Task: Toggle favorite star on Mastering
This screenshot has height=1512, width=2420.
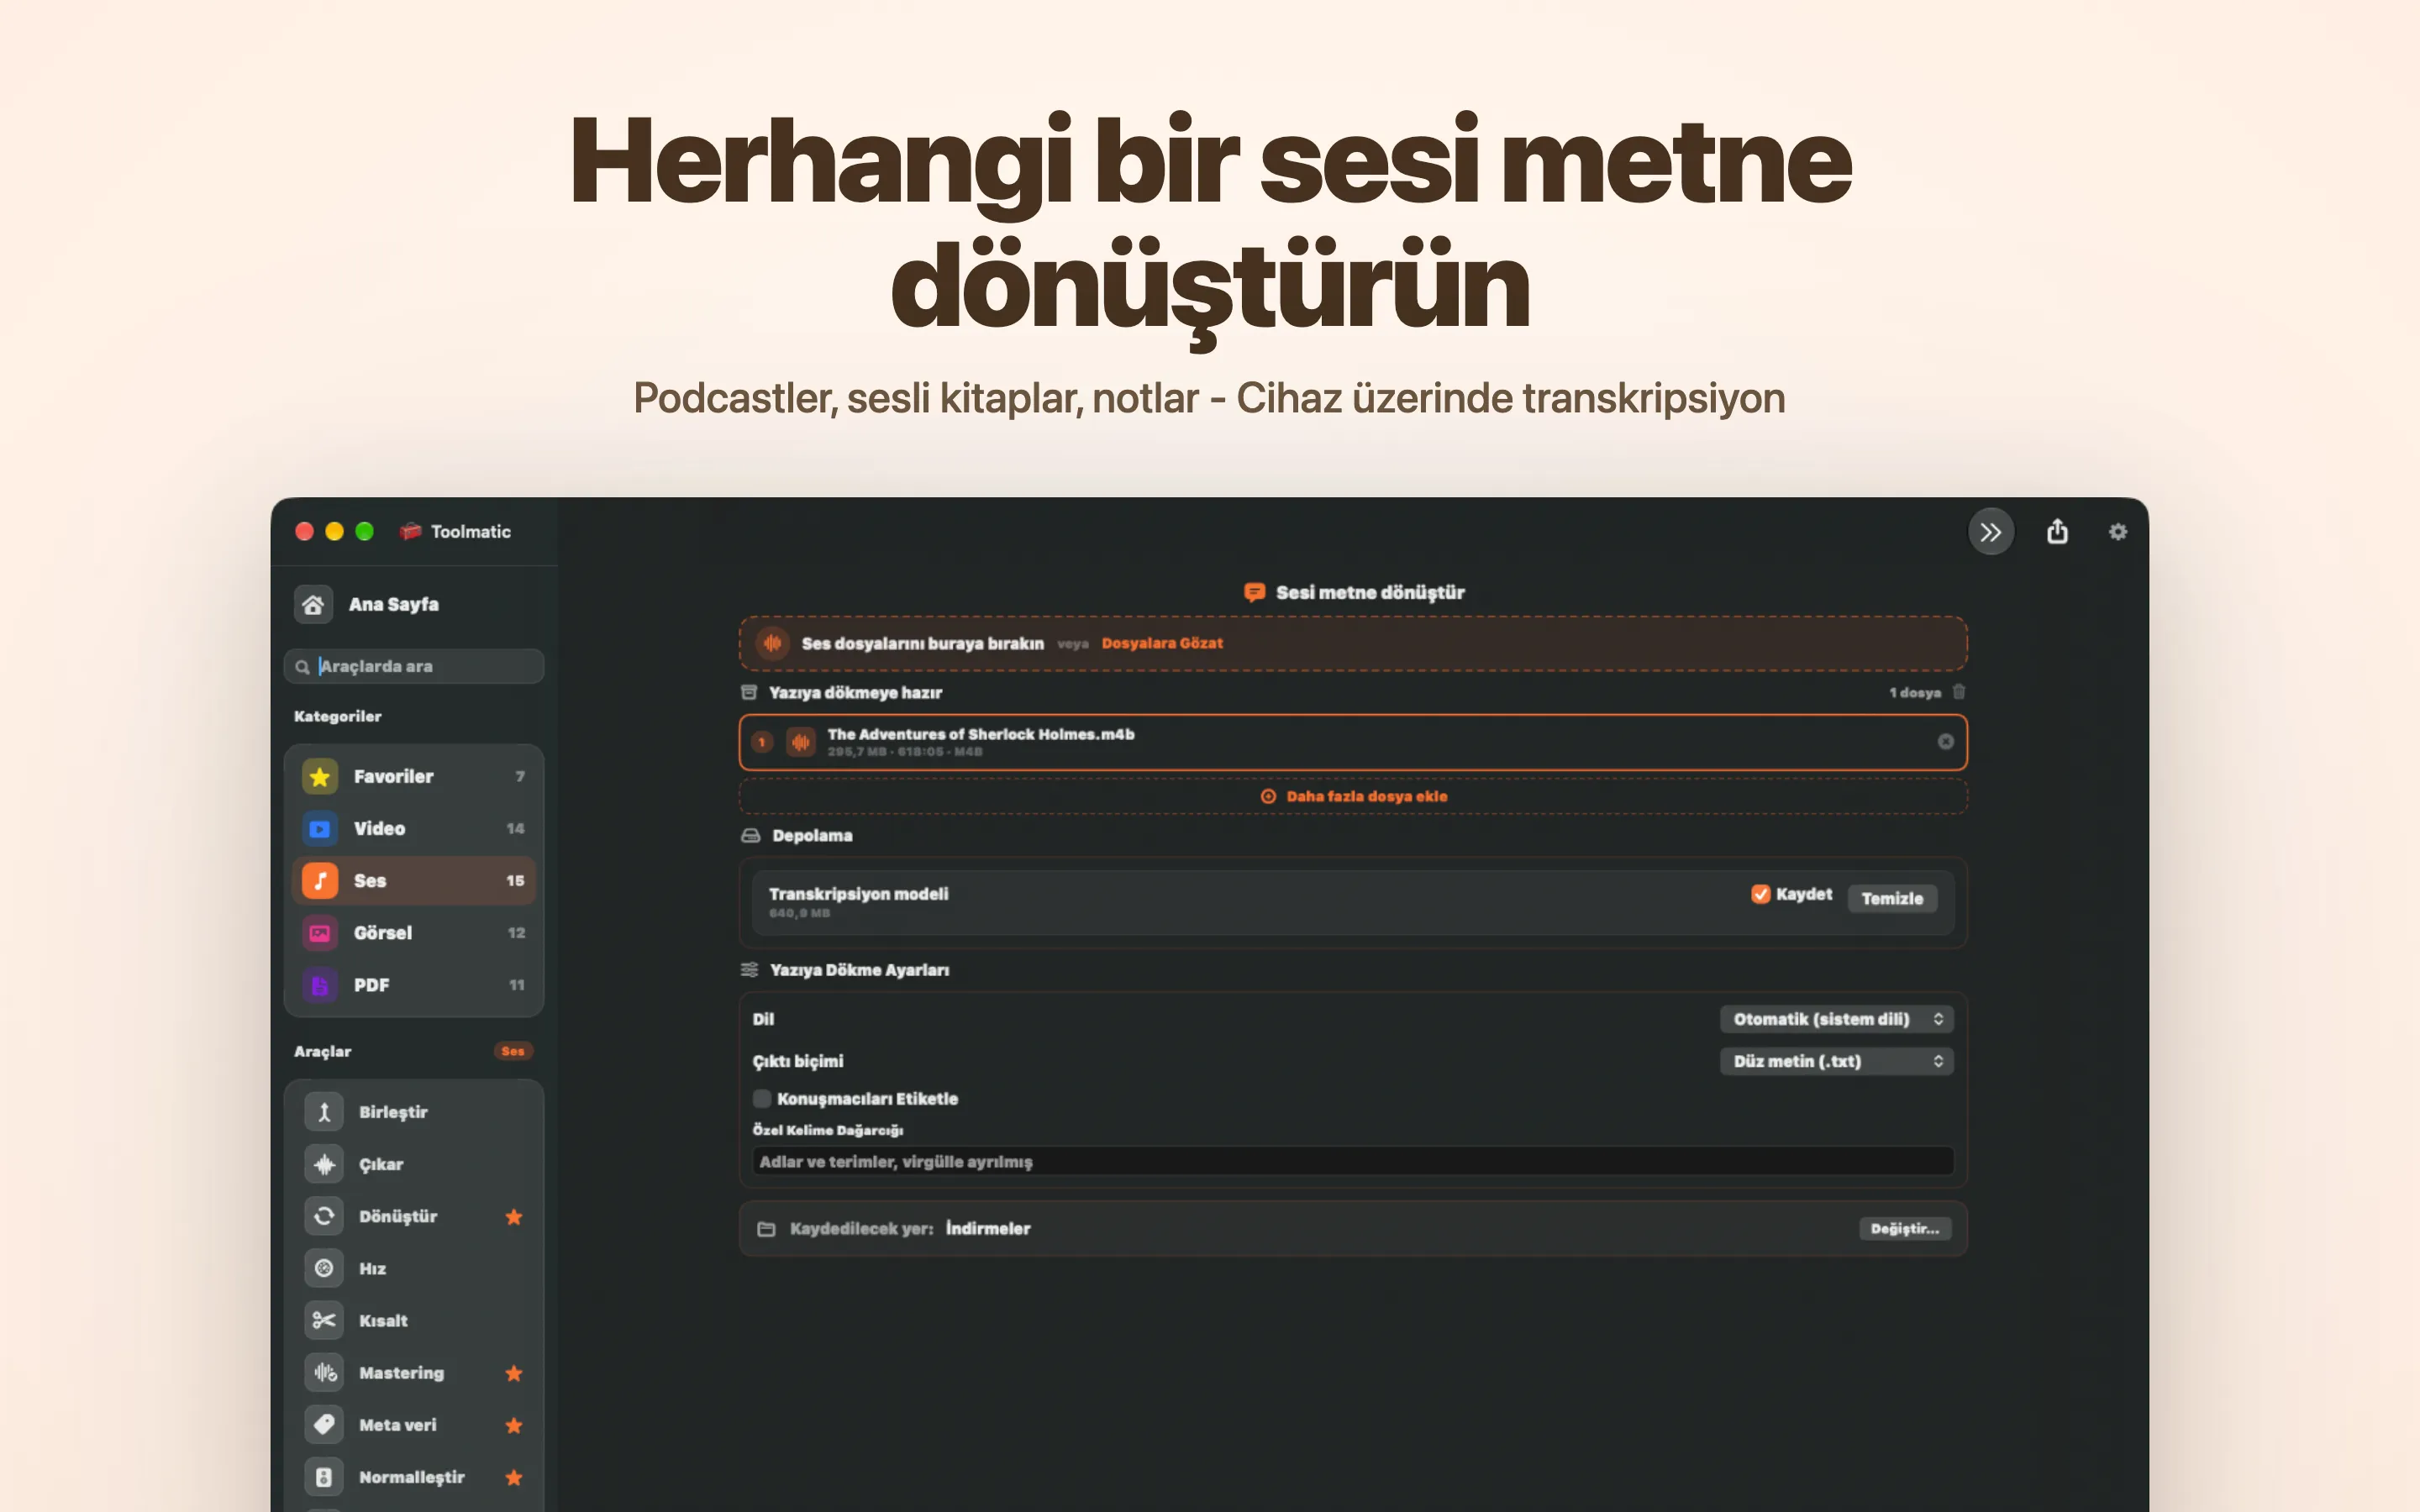Action: pos(514,1373)
